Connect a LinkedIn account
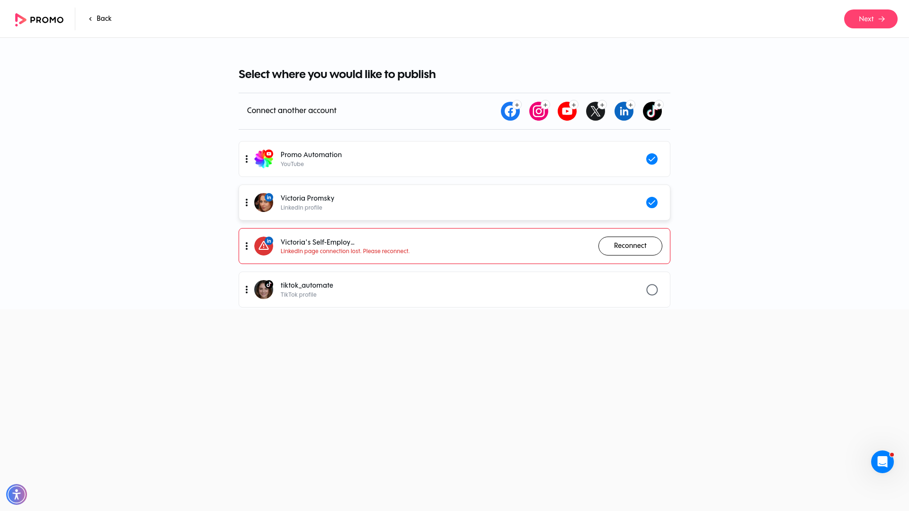Screen dimensions: 909x511 pyautogui.click(x=624, y=111)
